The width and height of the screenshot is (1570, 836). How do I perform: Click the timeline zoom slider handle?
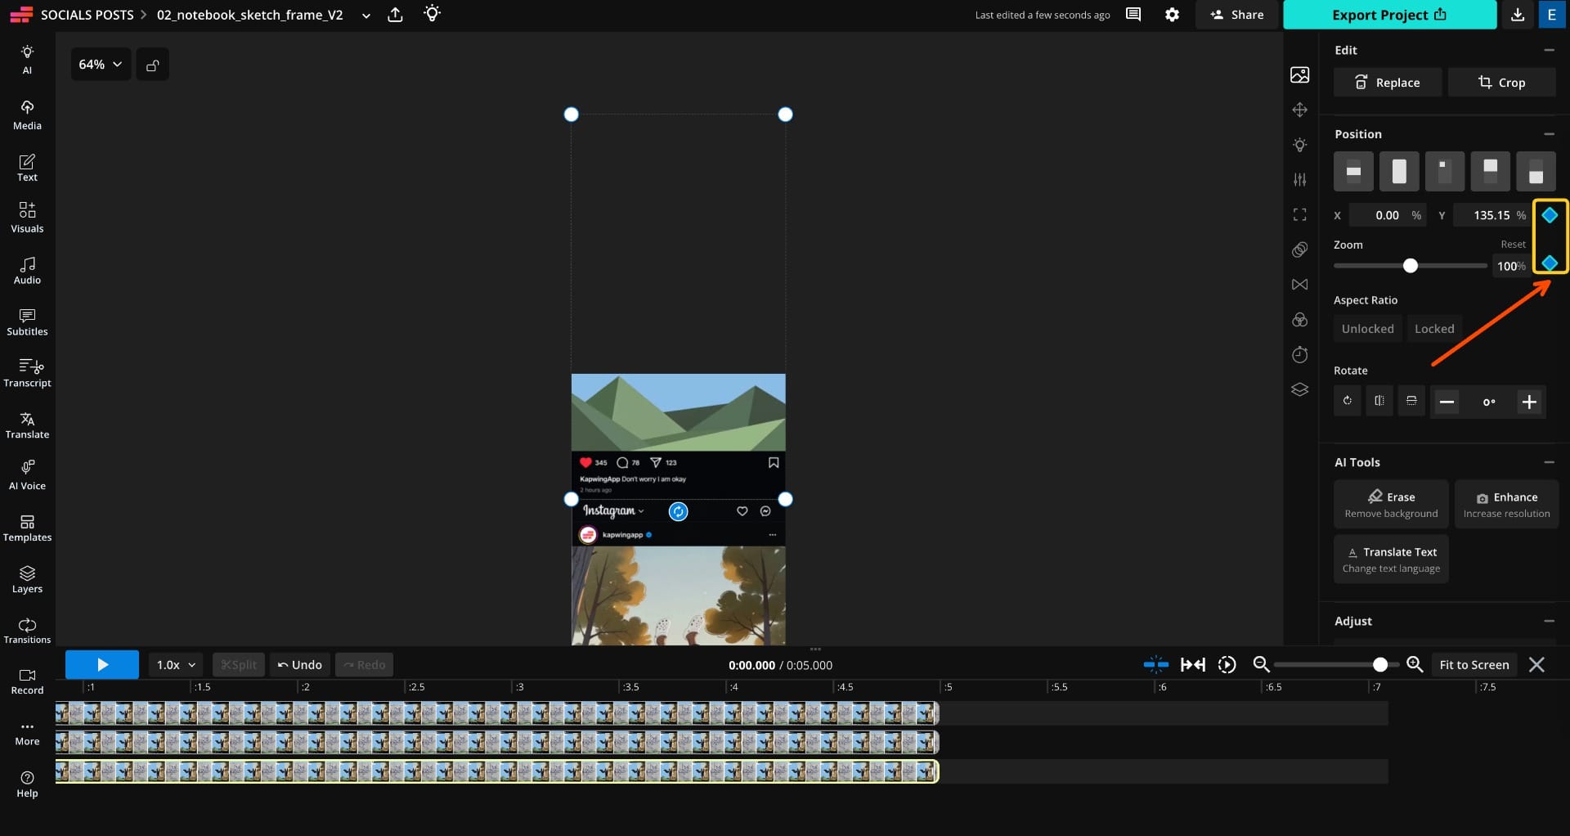point(1380,665)
